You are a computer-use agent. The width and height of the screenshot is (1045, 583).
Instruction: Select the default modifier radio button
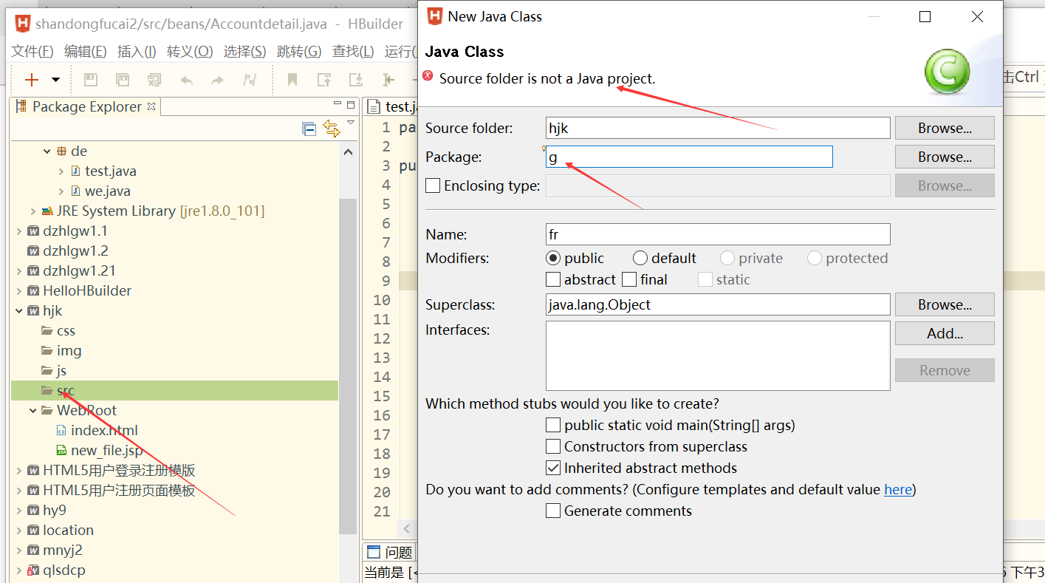click(x=640, y=258)
